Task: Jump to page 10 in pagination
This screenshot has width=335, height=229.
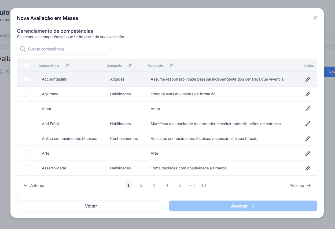Action: 204,185
